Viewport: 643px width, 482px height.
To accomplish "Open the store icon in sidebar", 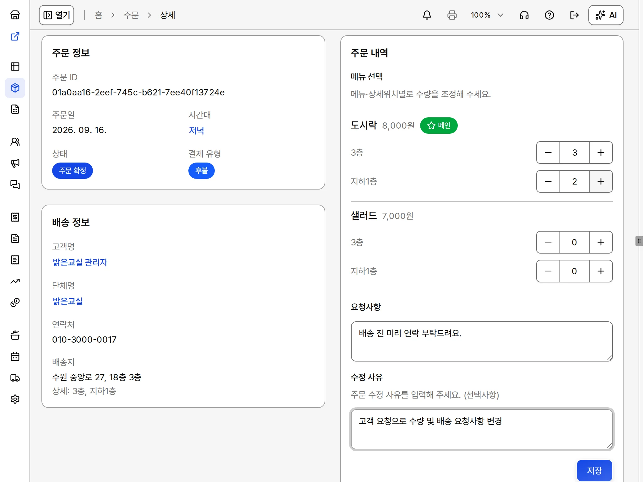I will (x=15, y=15).
